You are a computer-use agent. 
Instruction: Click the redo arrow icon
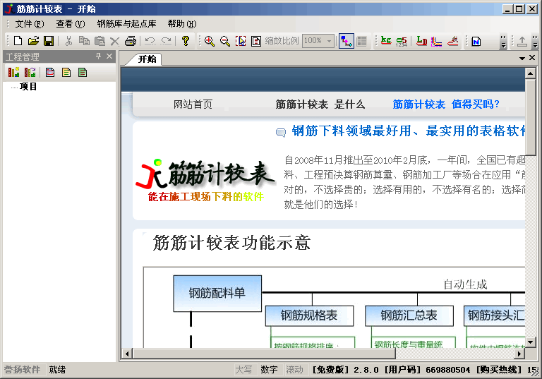167,41
